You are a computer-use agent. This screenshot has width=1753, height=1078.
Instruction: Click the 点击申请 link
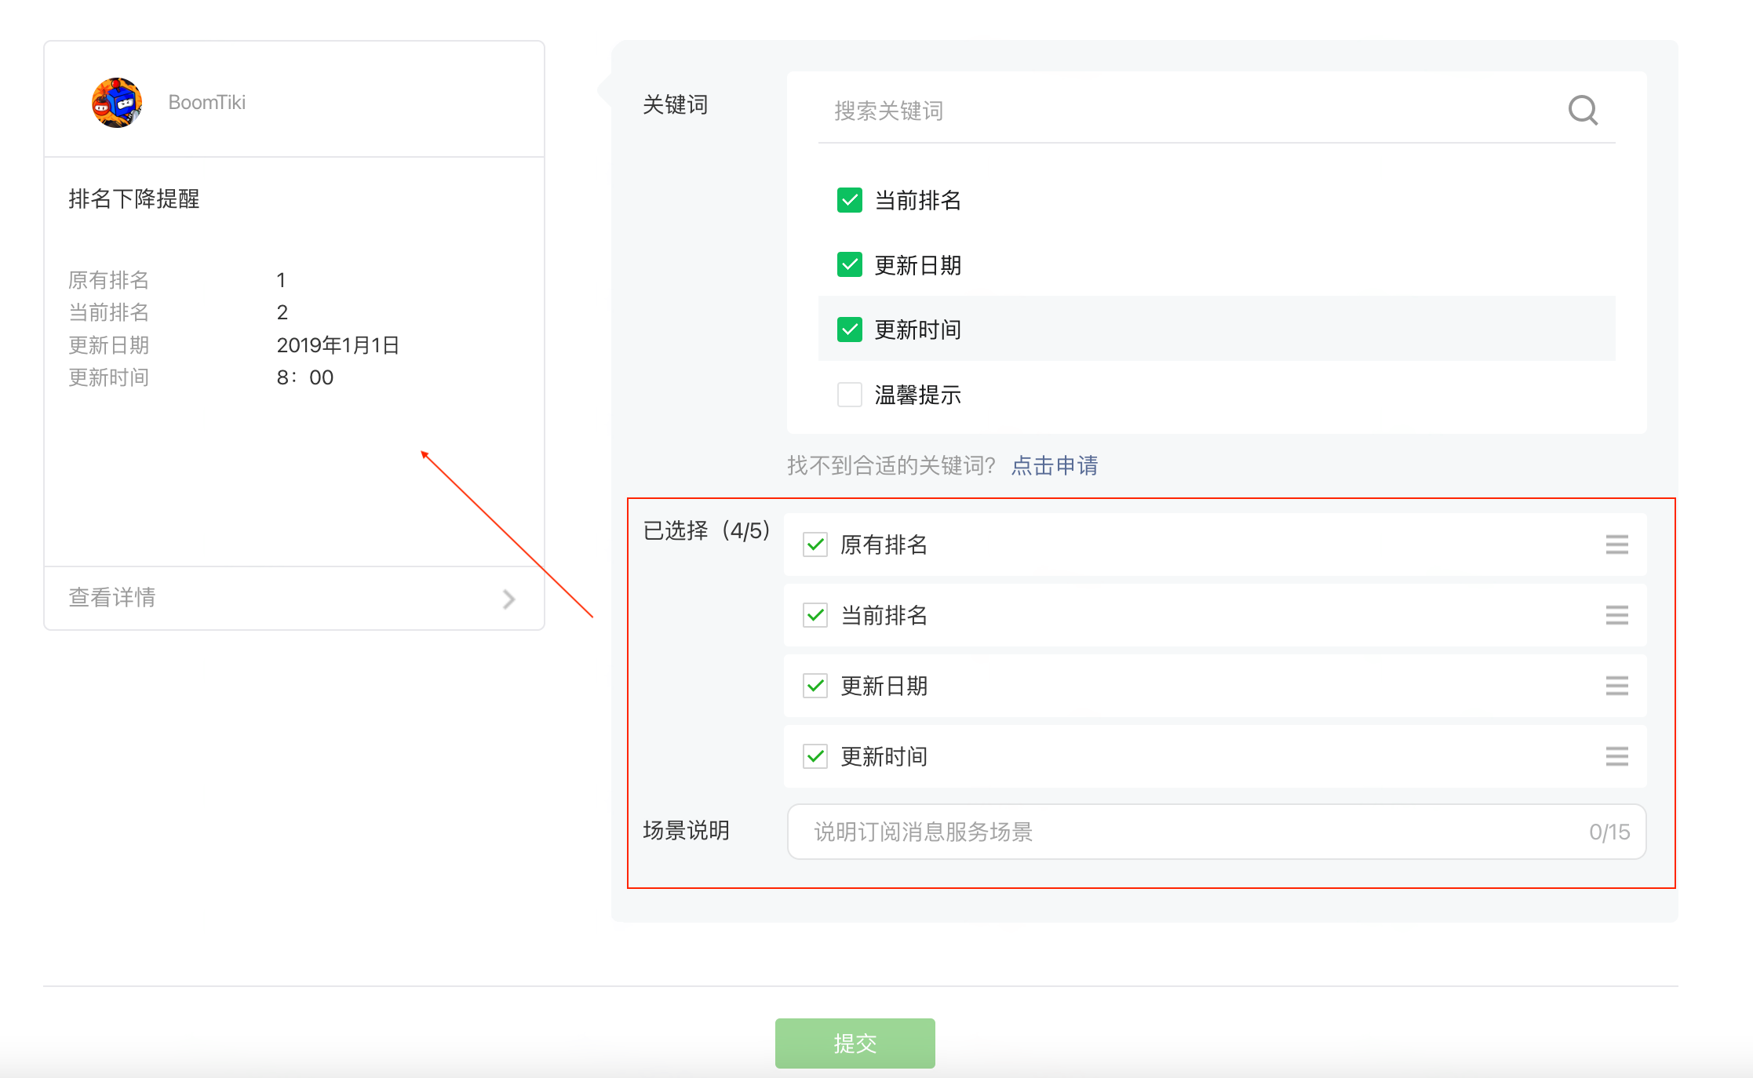click(x=1055, y=466)
